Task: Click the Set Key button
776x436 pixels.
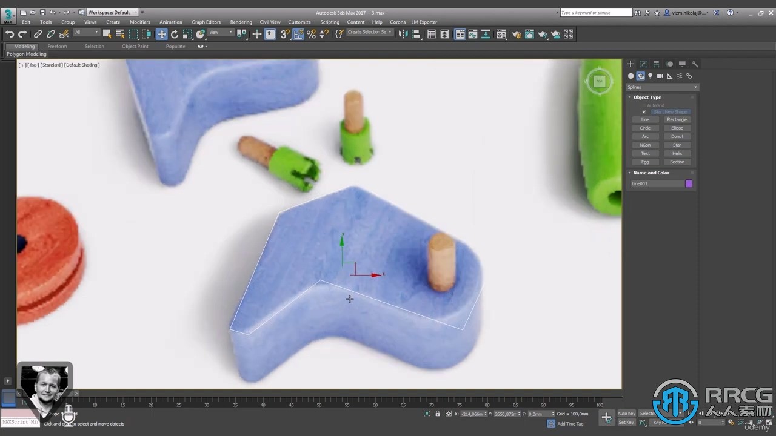Action: point(626,422)
